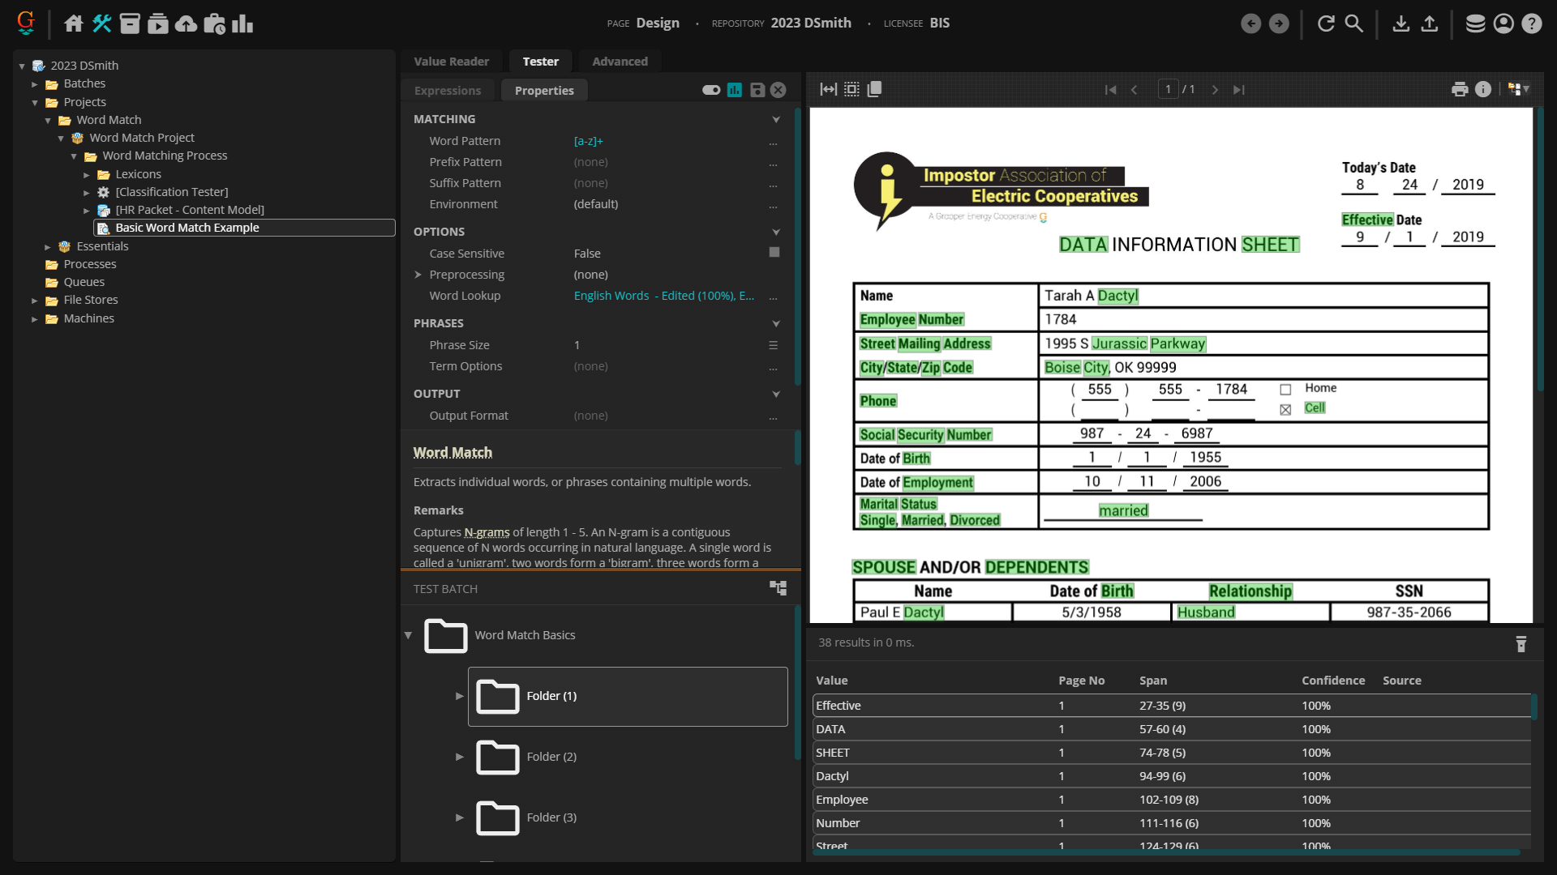1557x875 pixels.
Task: Go to next page in document viewer
Action: 1215,90
